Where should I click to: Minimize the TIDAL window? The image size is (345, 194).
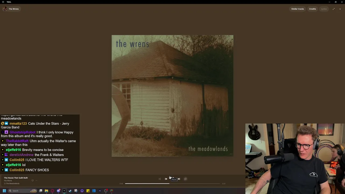(x=329, y=2)
